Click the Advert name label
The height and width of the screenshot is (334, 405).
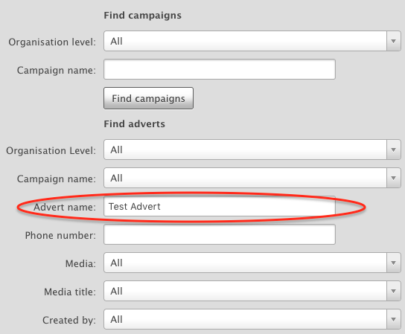click(x=65, y=207)
